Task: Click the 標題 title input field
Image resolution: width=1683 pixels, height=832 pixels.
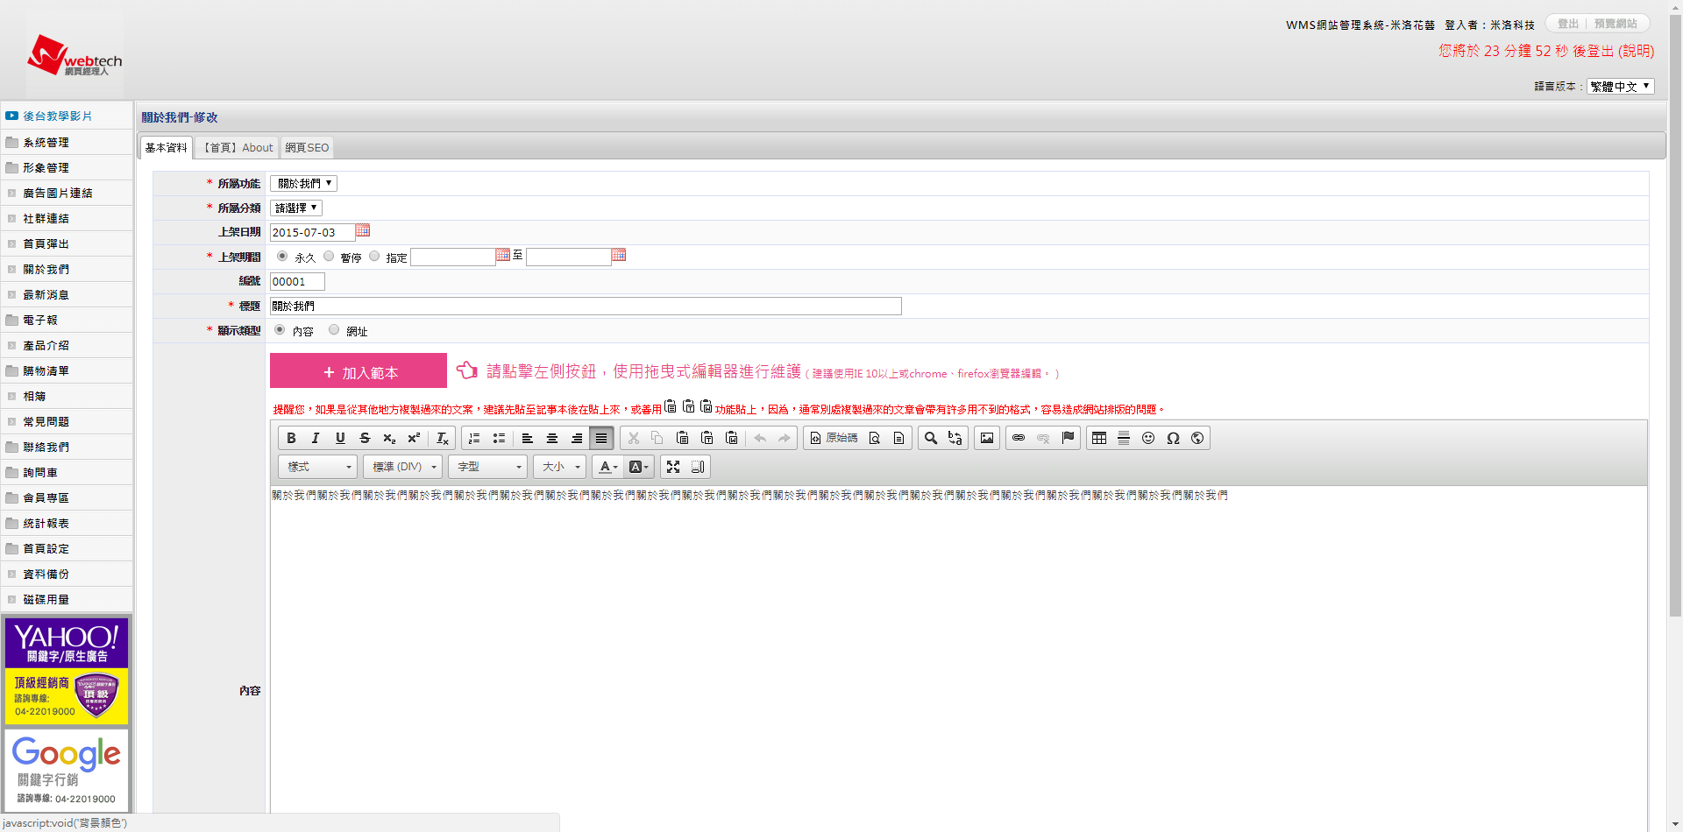Action: pyautogui.click(x=586, y=306)
